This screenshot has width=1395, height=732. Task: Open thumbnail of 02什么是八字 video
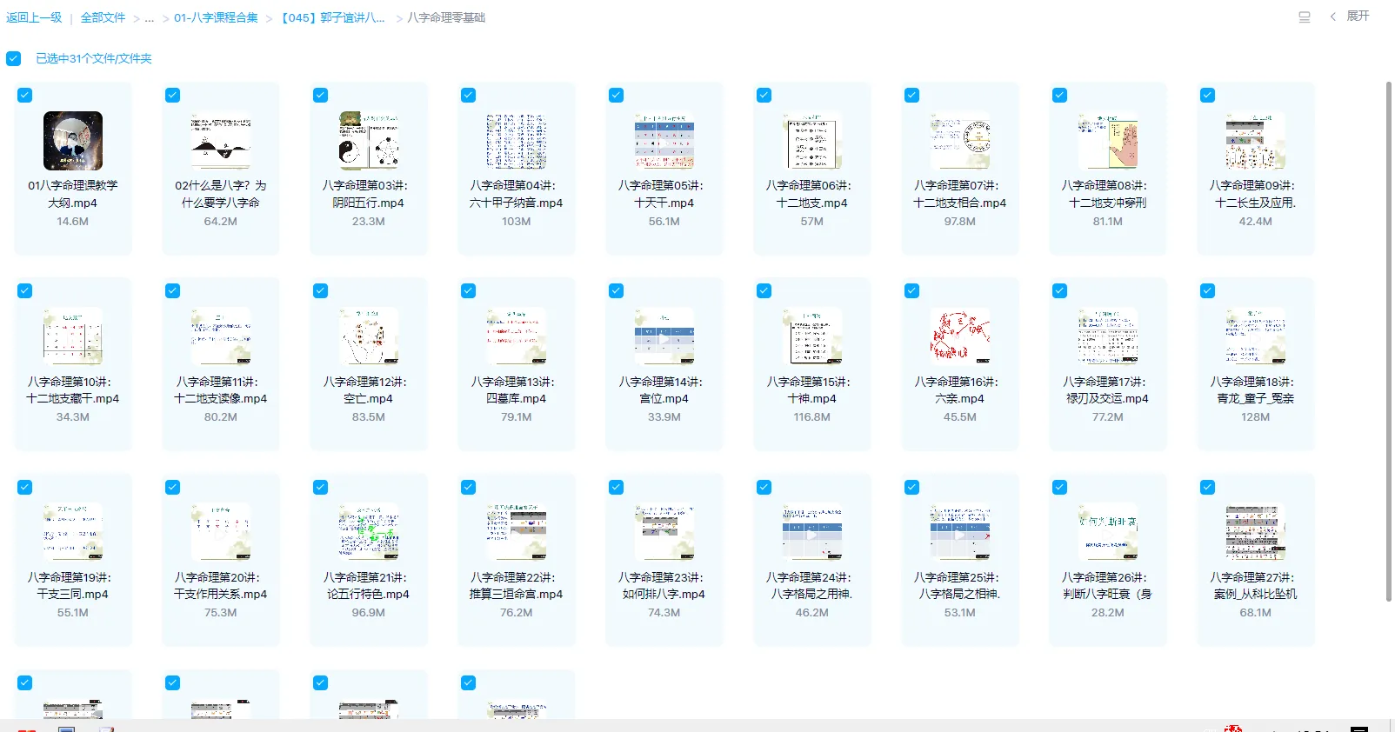(221, 141)
